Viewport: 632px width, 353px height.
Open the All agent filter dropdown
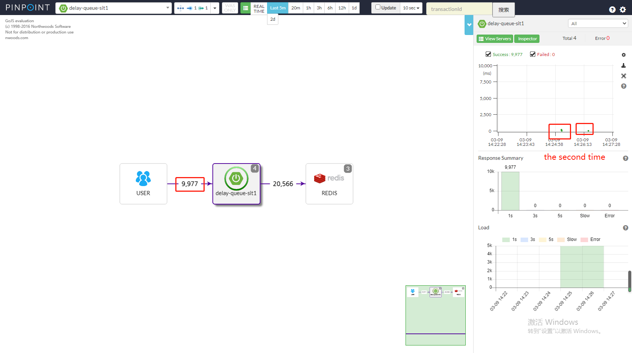(x=598, y=23)
